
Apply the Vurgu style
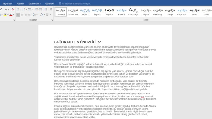[170, 12]
